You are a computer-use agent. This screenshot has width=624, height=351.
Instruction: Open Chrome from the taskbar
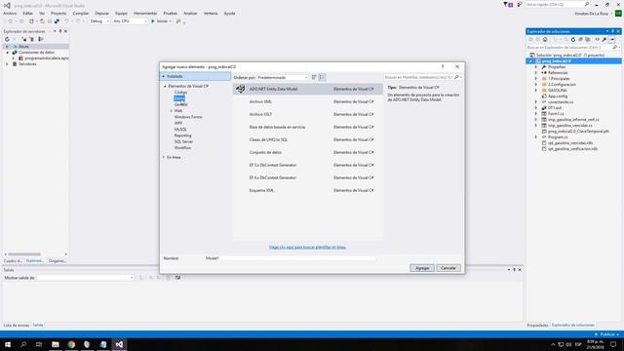coord(71,344)
